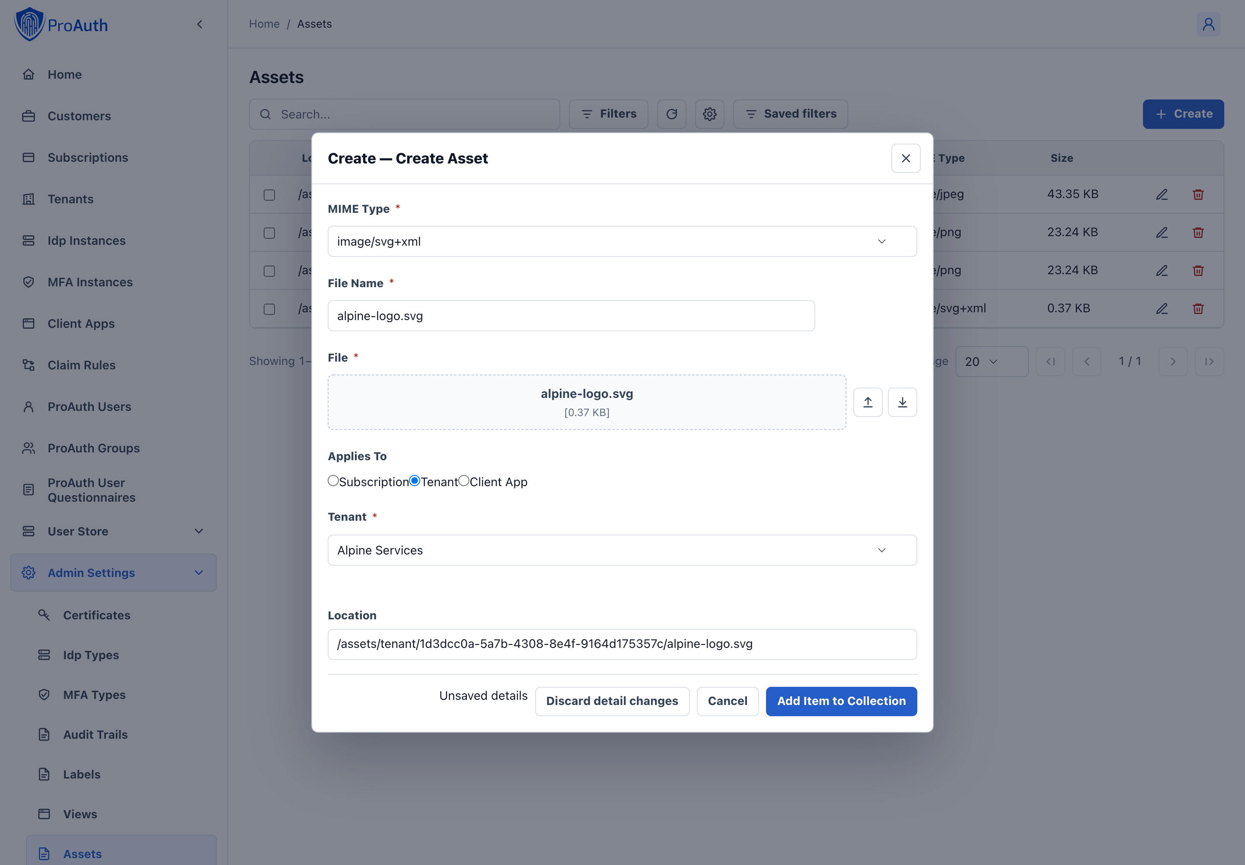This screenshot has height=865, width=1245.
Task: Click the refresh icon in Assets toolbar
Action: (671, 114)
